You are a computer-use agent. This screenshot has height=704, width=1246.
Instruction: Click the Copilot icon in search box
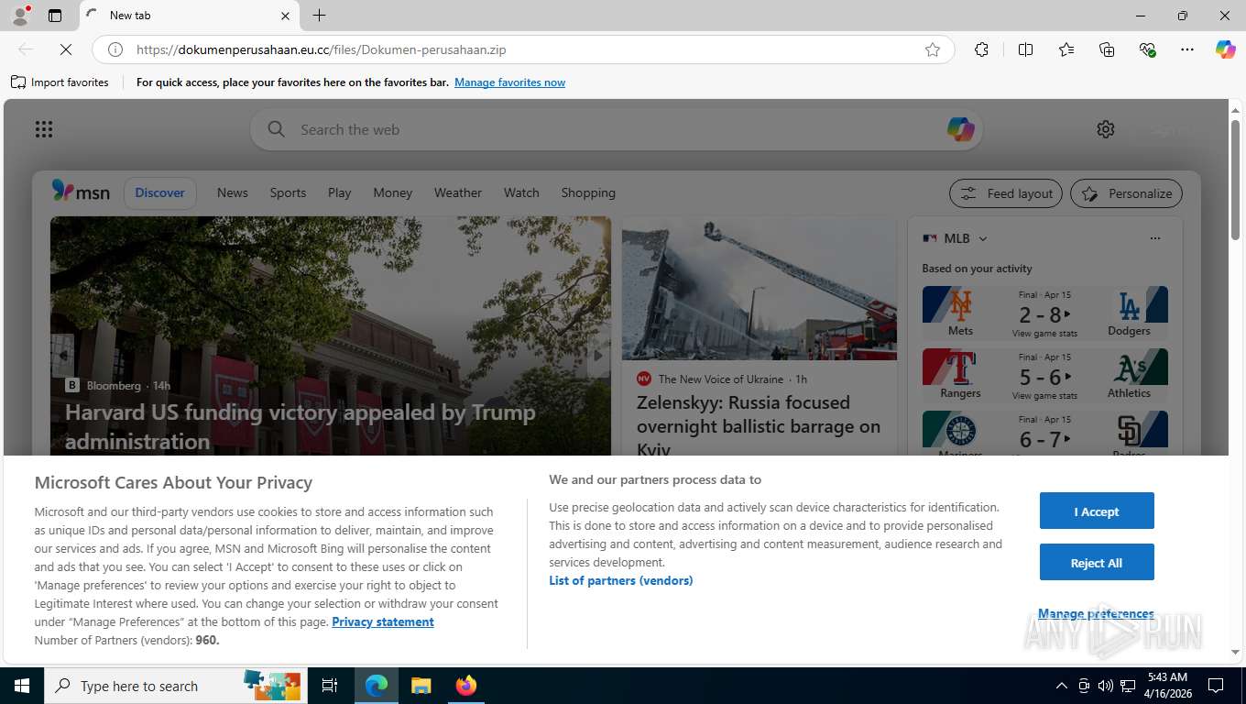960,129
